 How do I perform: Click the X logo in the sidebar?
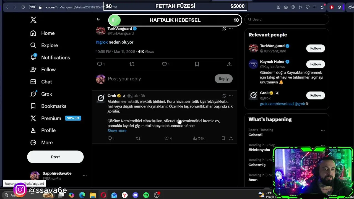33,20
